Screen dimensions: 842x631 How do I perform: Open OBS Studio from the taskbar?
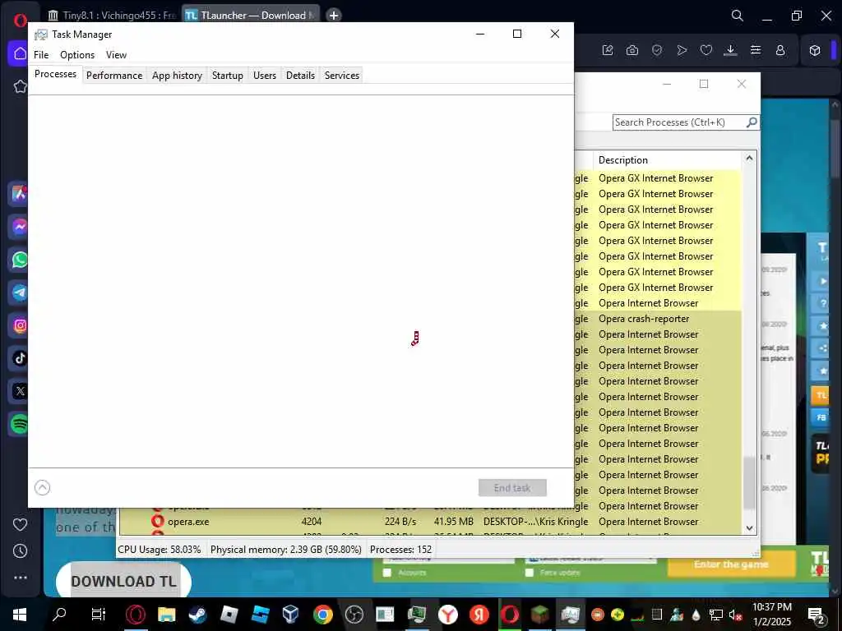[x=354, y=615]
